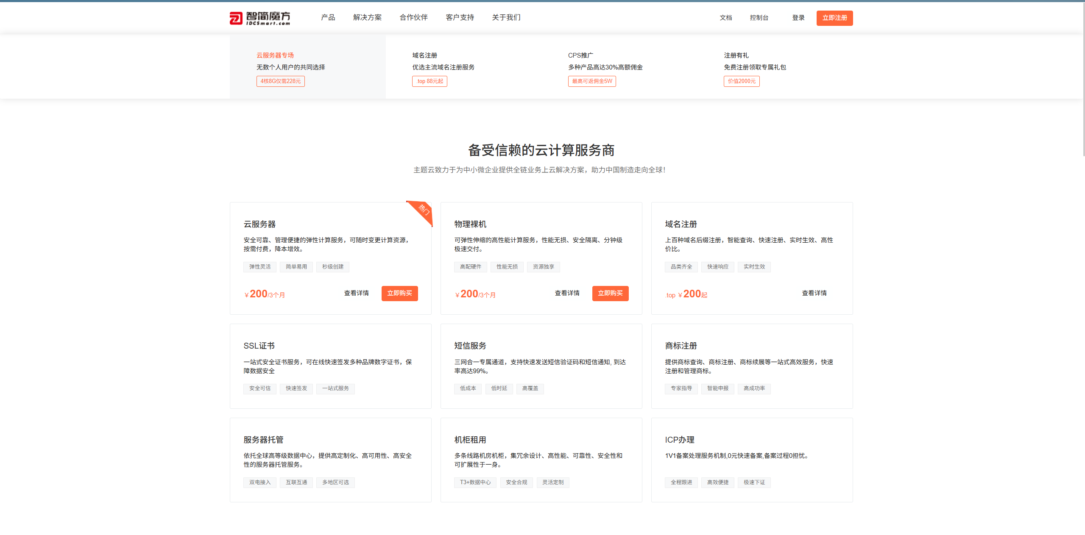Click the 高成功率 tag
This screenshot has width=1085, height=535.
point(754,388)
